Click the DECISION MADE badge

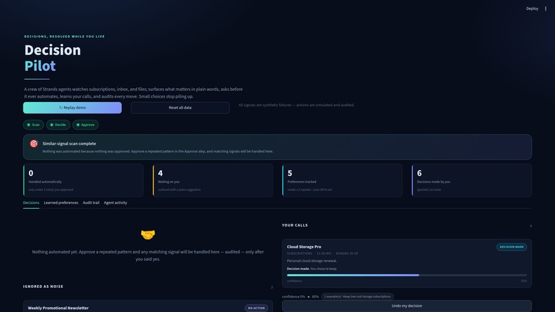(x=512, y=247)
